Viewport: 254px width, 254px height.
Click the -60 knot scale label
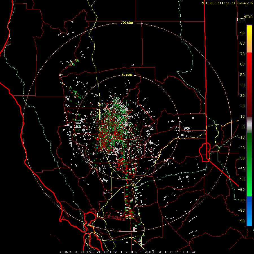point(241,190)
